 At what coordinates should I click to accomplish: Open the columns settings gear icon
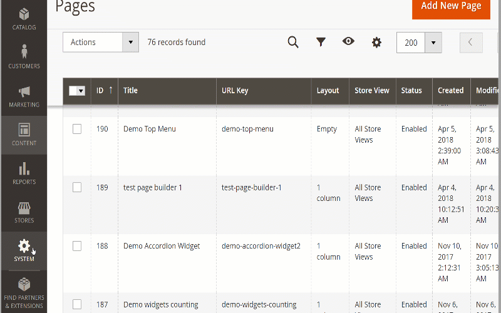376,43
